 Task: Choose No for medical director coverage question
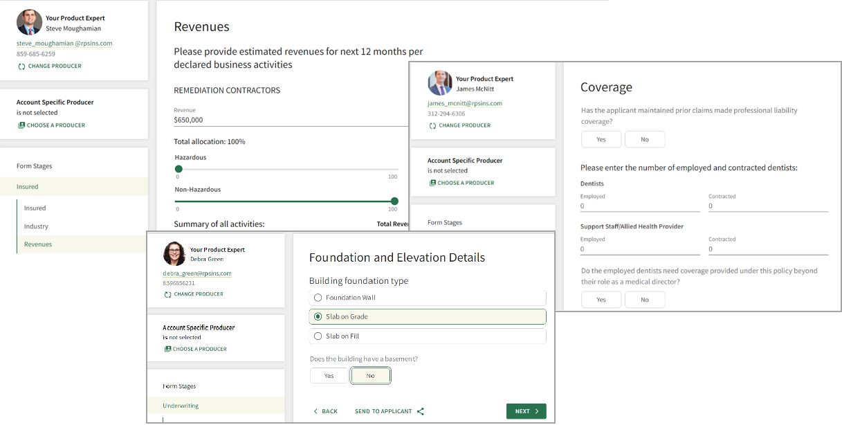645,300
